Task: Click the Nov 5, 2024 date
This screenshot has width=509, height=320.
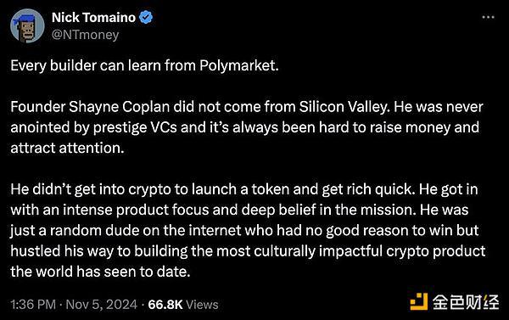Action: coord(102,305)
